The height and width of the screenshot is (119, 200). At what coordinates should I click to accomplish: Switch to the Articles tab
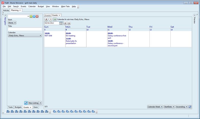click(x=6, y=10)
